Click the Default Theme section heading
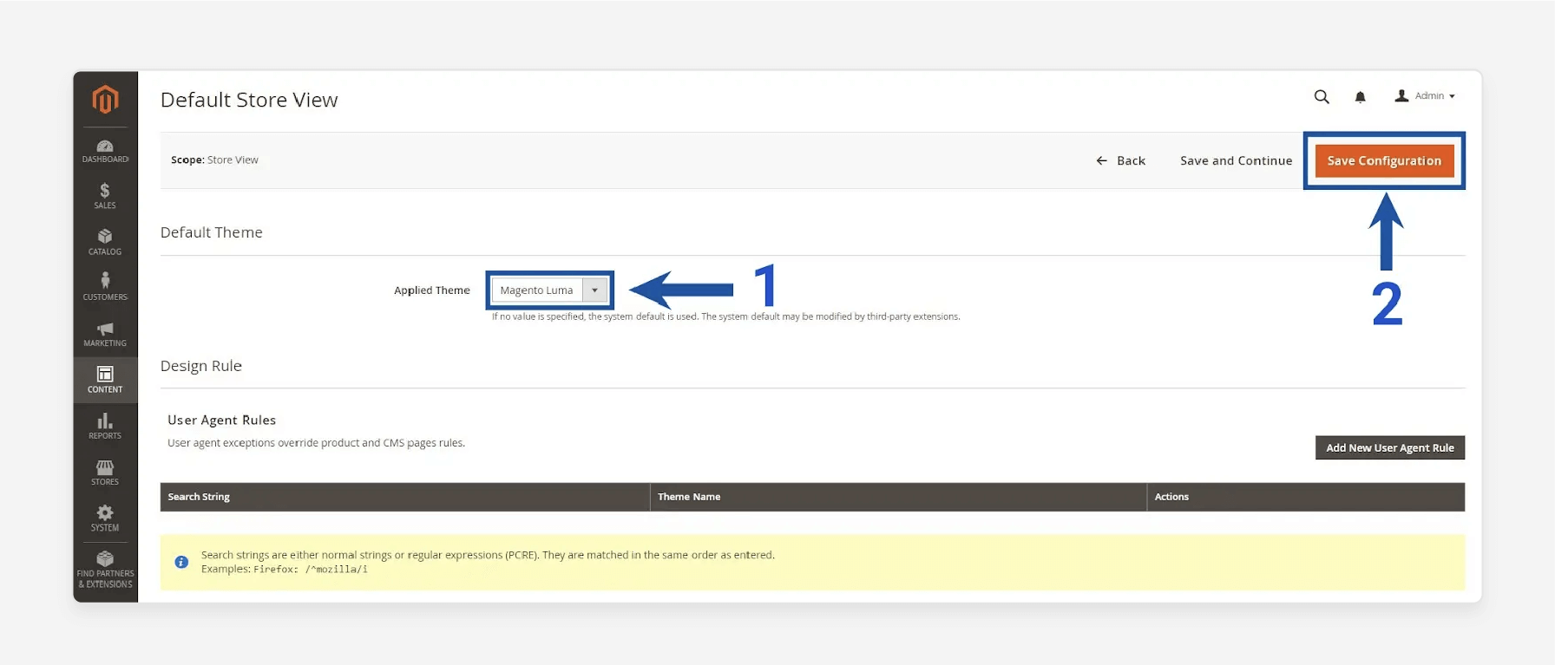 pyautogui.click(x=211, y=232)
